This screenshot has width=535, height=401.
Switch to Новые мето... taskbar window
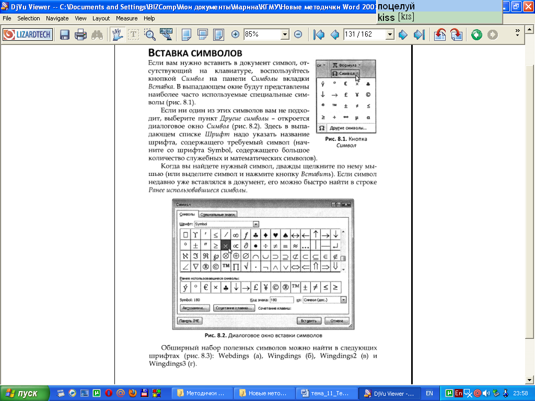pos(264,393)
